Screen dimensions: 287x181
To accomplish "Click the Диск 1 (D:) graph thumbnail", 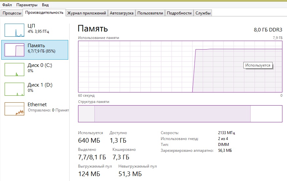I will (x=14, y=89).
